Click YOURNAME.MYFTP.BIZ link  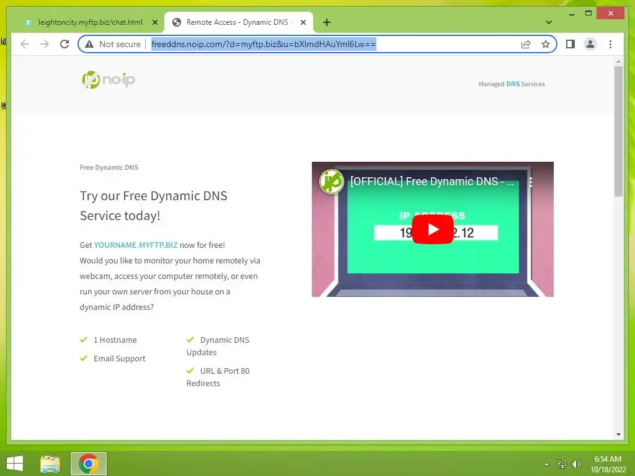[136, 245]
